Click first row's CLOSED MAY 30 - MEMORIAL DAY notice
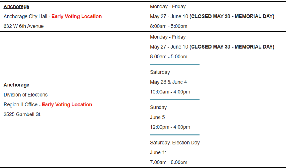This screenshot has height=168, width=286. tap(232, 16)
